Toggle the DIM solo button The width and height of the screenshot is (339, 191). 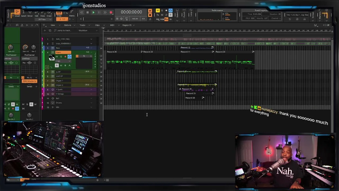click(x=162, y=19)
